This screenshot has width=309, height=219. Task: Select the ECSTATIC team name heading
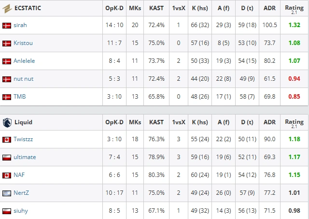pyautogui.click(x=28, y=8)
